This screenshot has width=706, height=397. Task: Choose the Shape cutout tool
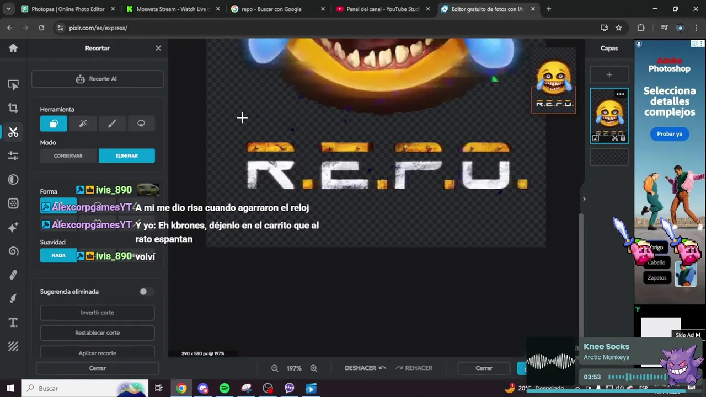point(54,124)
